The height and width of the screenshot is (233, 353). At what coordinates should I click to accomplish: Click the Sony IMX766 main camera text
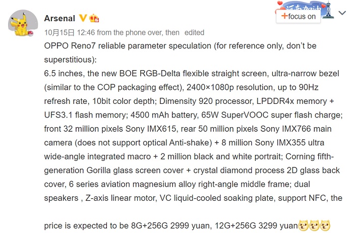(296, 129)
